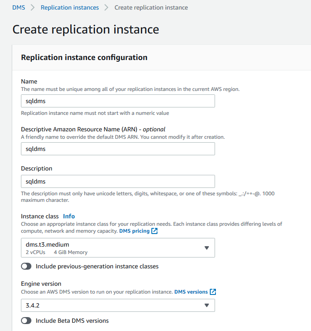Image resolution: width=311 pixels, height=331 pixels.
Task: Follow the DMS pricing link
Action: (134, 231)
